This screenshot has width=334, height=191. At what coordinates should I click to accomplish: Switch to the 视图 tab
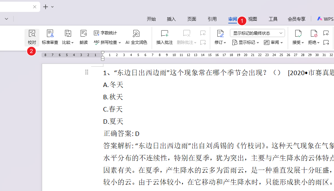(x=253, y=19)
